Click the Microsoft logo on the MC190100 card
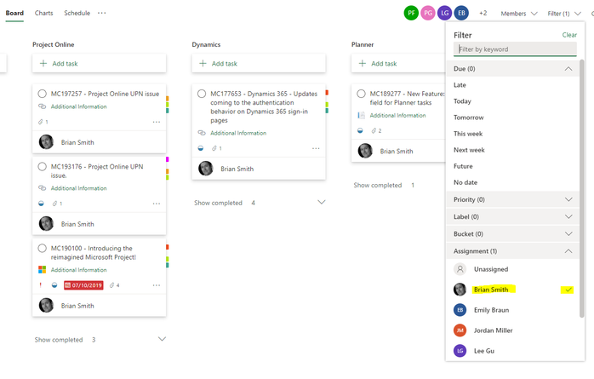594x379 pixels. pos(42,269)
